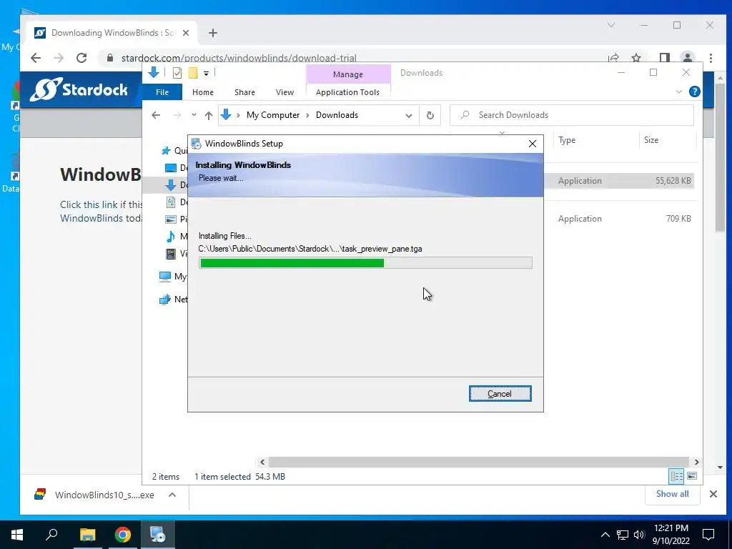Reload the Chrome page
The width and height of the screenshot is (732, 549).
[81, 58]
